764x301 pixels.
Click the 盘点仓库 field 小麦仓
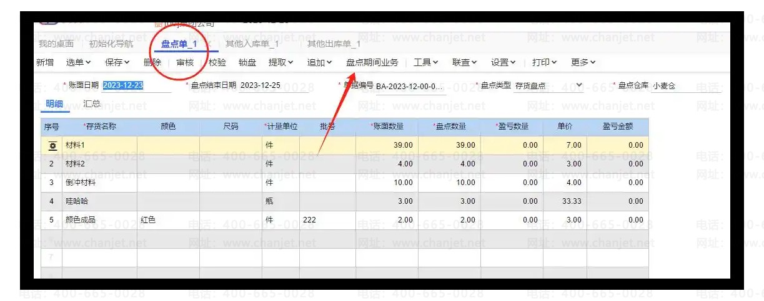[x=686, y=85]
